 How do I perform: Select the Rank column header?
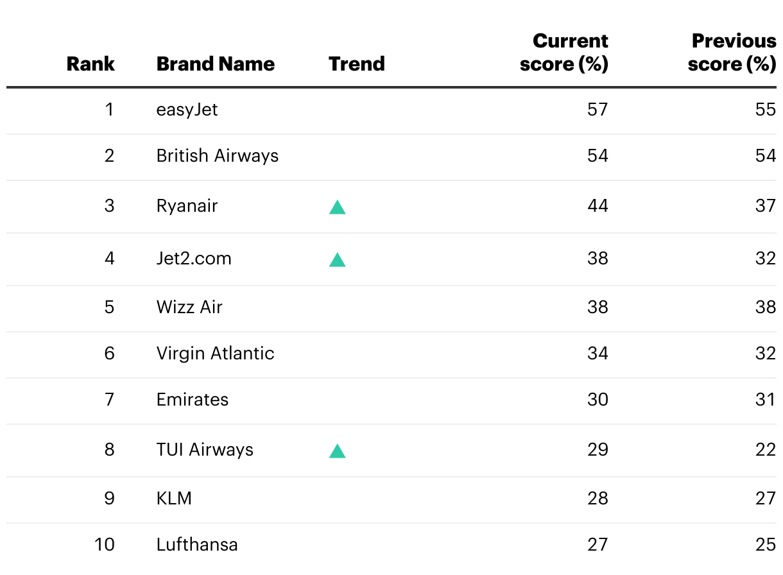click(90, 64)
